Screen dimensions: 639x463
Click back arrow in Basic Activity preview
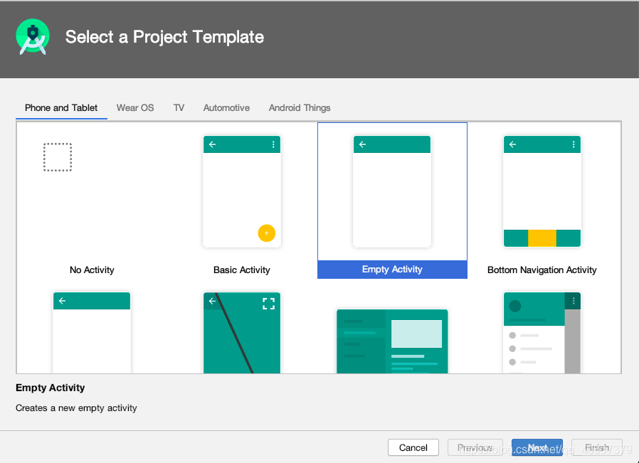tap(212, 144)
